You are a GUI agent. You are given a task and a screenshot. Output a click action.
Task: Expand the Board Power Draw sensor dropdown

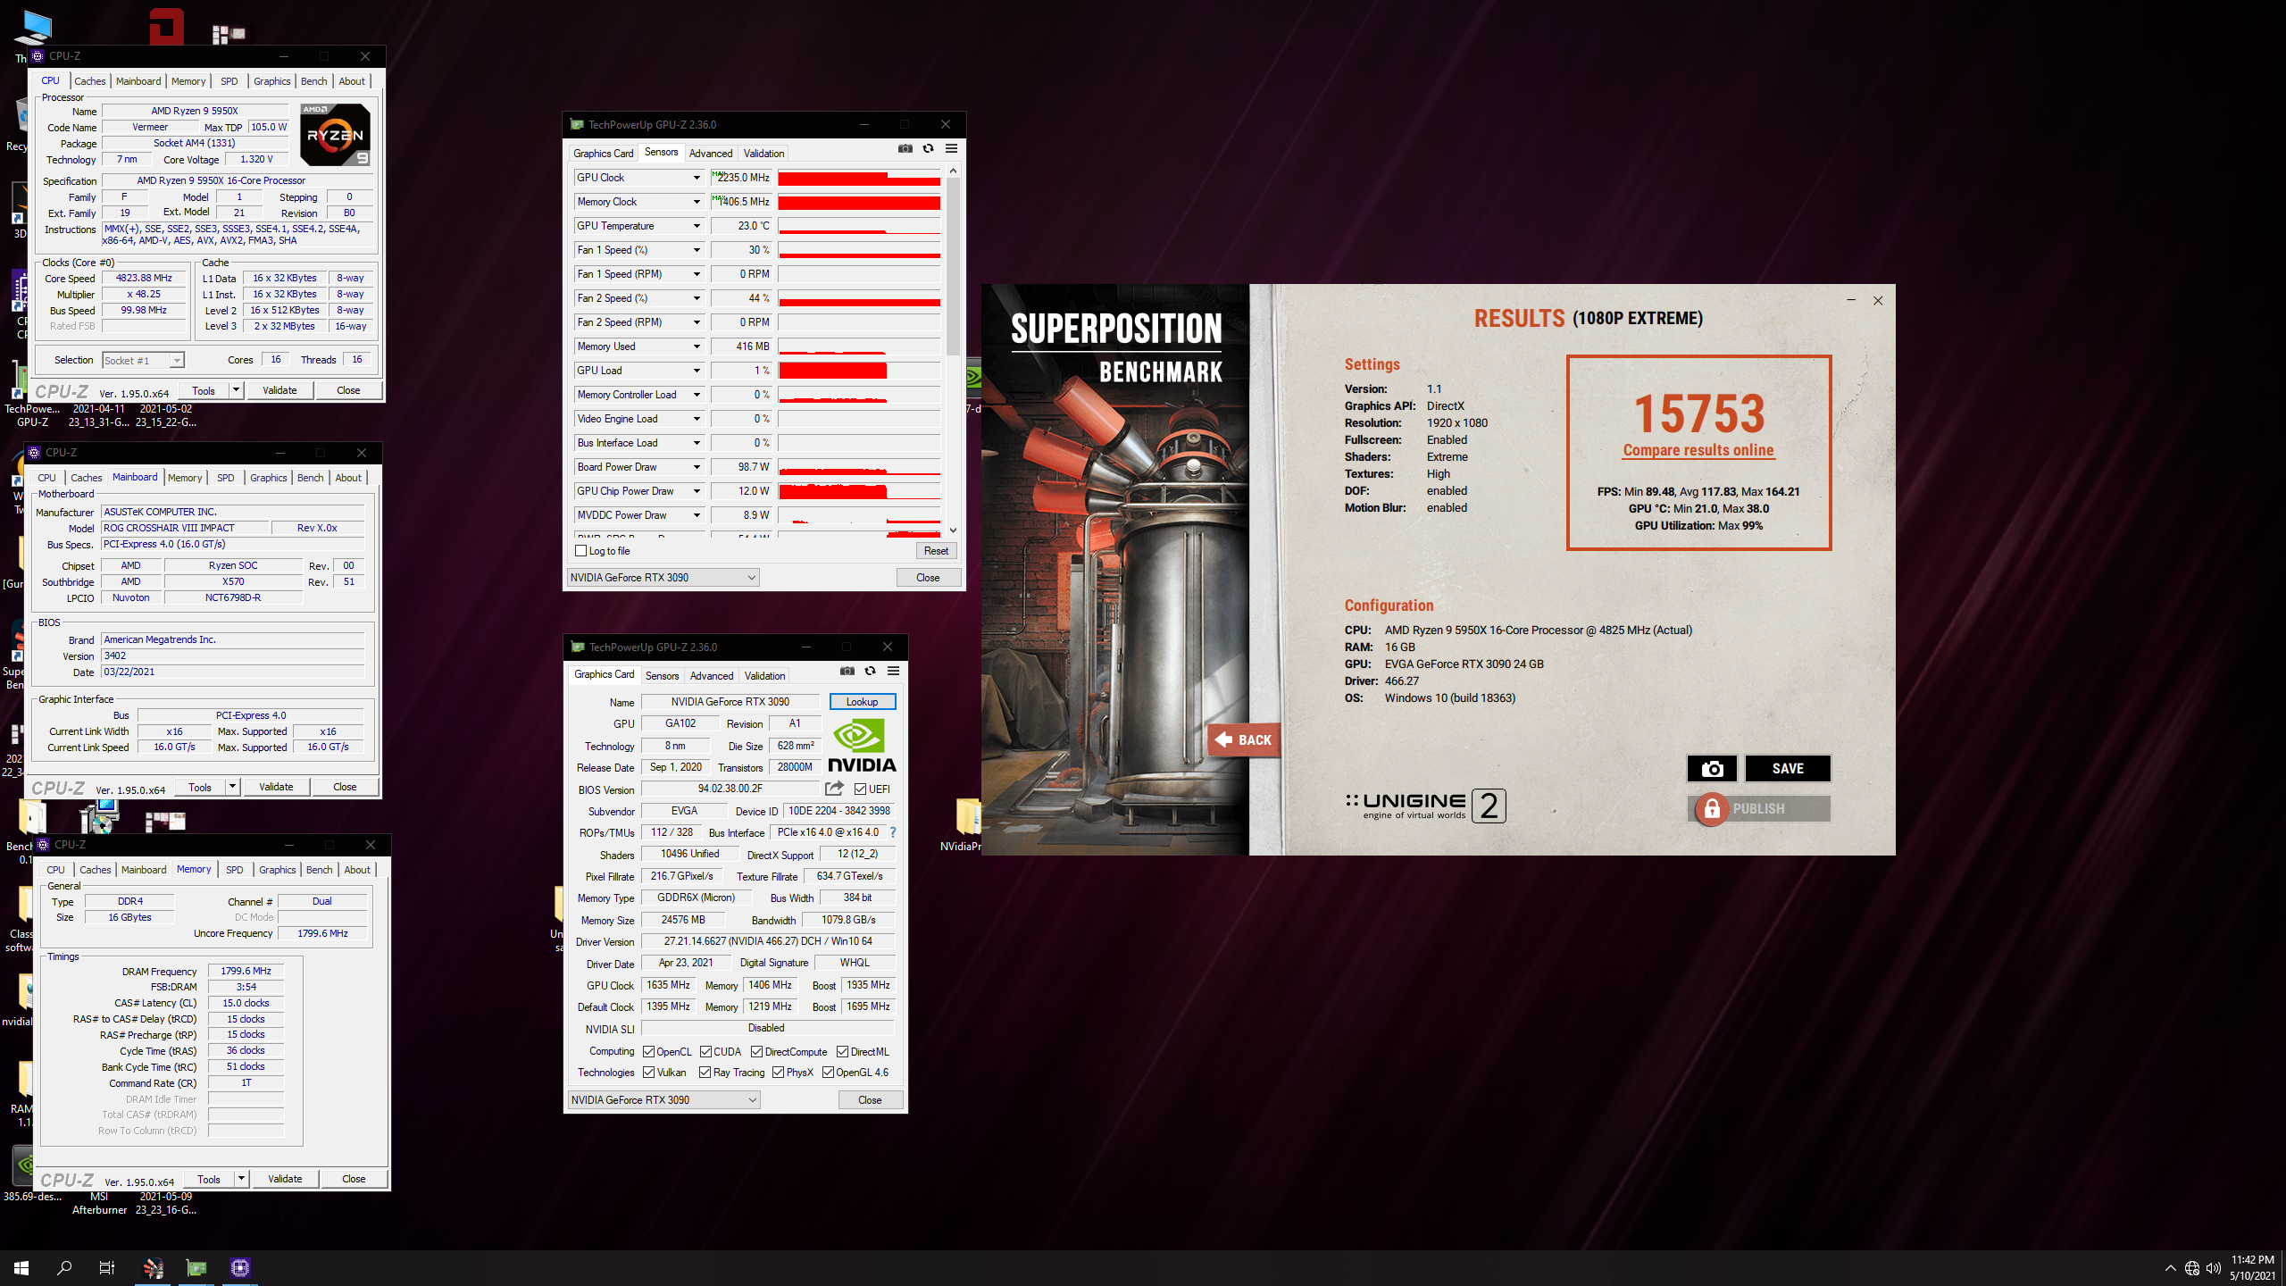pos(697,467)
